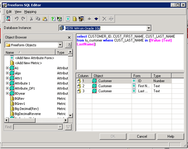The width and height of the screenshot is (188, 149).
Task: Click the Undo toolbar icon
Action: pos(17,19)
